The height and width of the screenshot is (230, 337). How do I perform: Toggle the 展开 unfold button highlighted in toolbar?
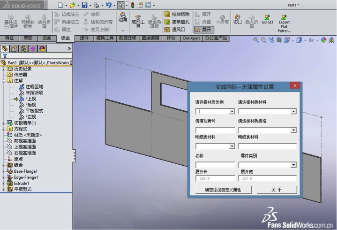click(202, 29)
